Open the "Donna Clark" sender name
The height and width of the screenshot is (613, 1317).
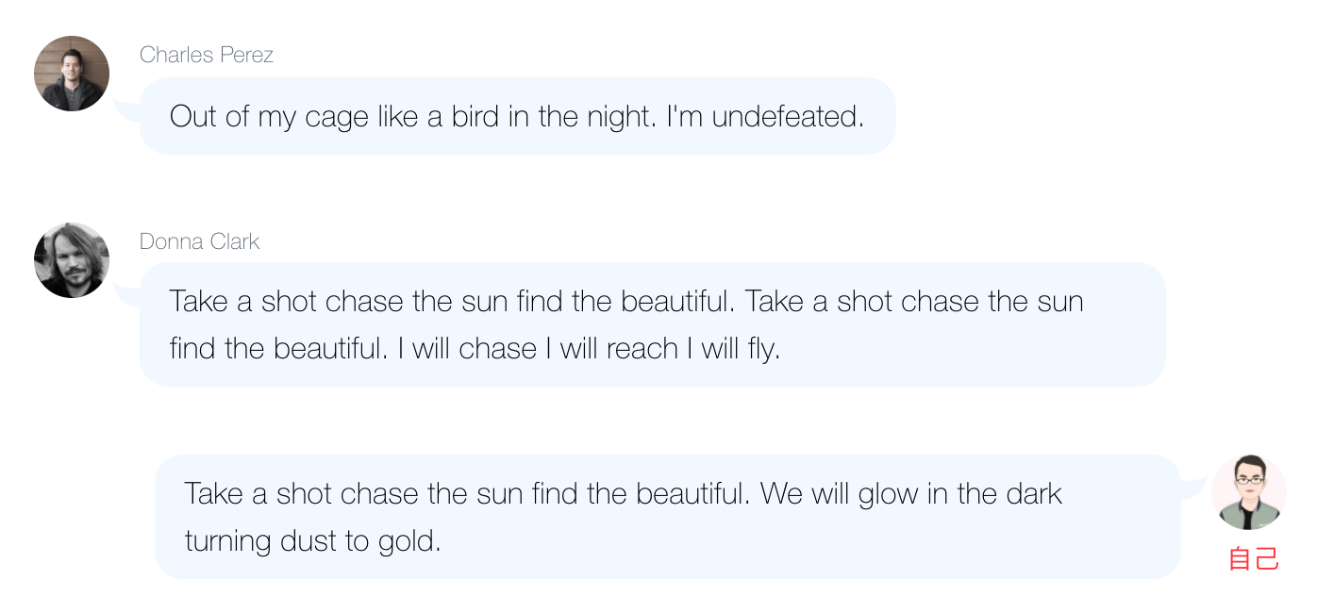click(x=199, y=241)
